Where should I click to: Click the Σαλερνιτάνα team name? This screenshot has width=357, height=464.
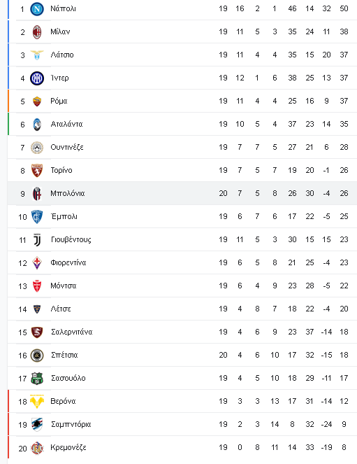click(x=72, y=332)
